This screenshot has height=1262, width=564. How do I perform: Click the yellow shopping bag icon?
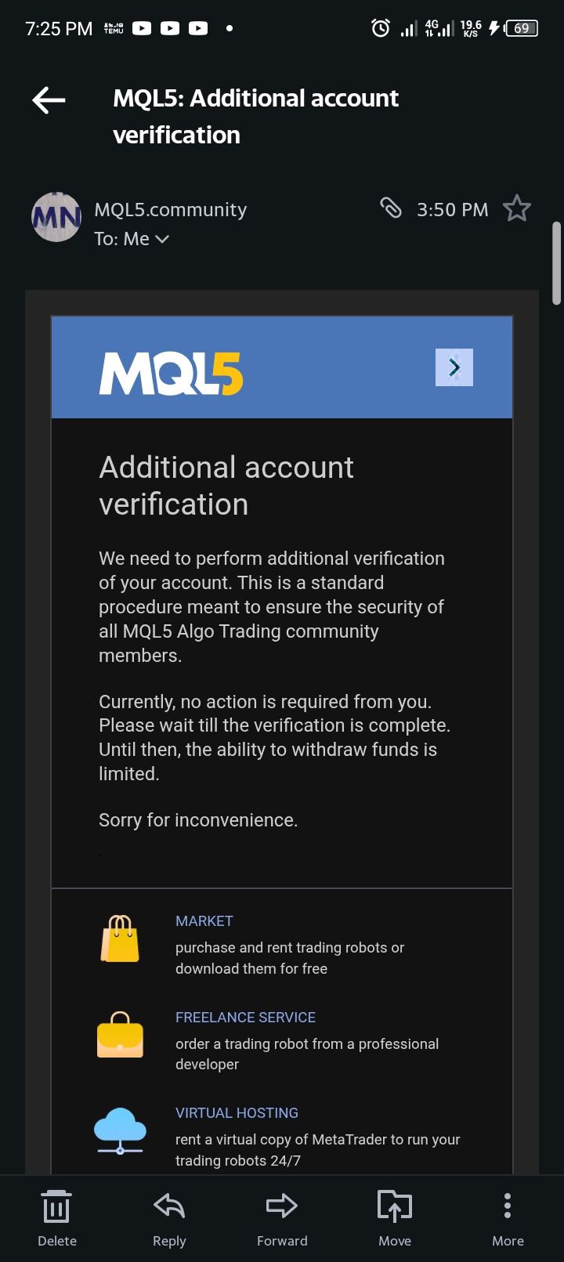tap(120, 938)
